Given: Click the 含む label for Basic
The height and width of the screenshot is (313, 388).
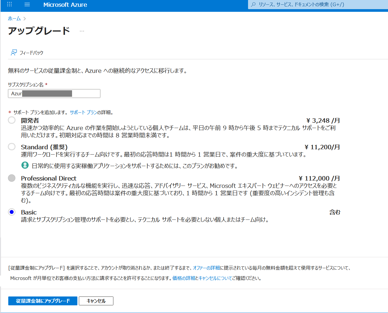Looking at the screenshot, I should click(335, 212).
